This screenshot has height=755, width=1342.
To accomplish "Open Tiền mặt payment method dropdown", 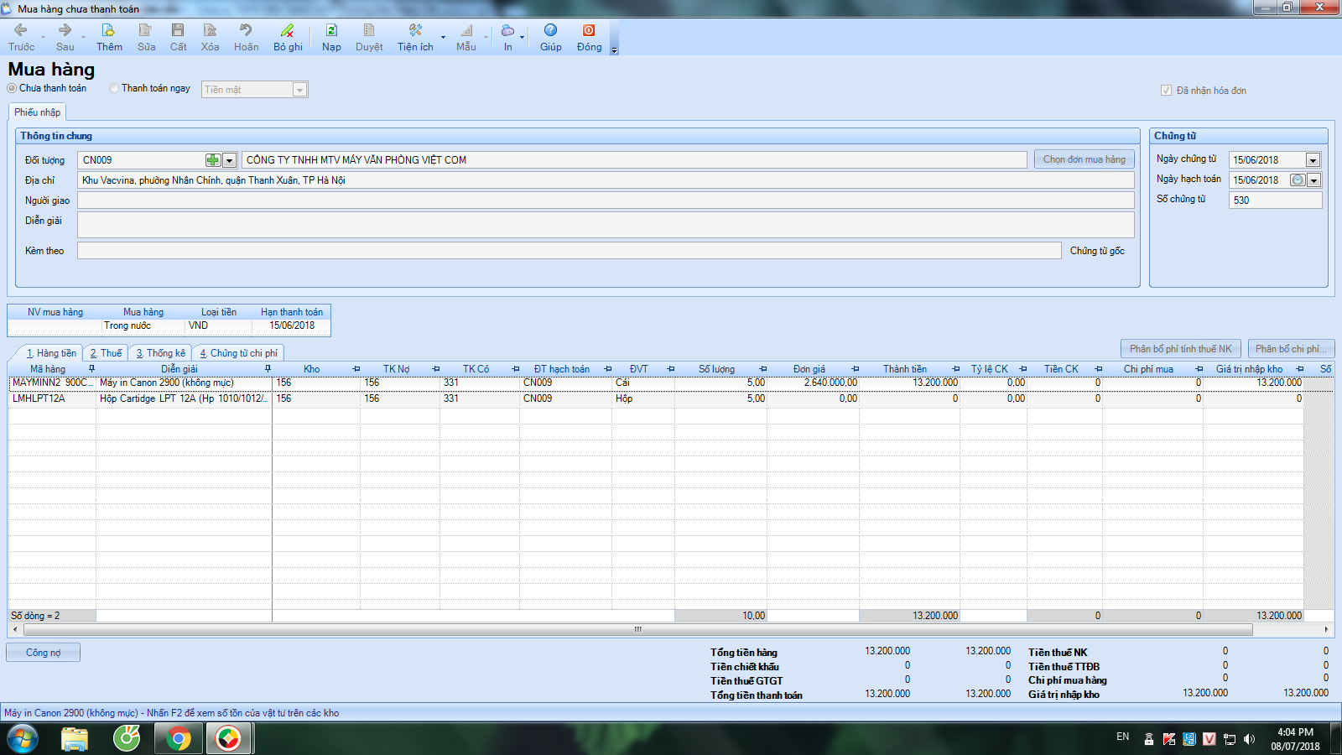I will click(299, 90).
